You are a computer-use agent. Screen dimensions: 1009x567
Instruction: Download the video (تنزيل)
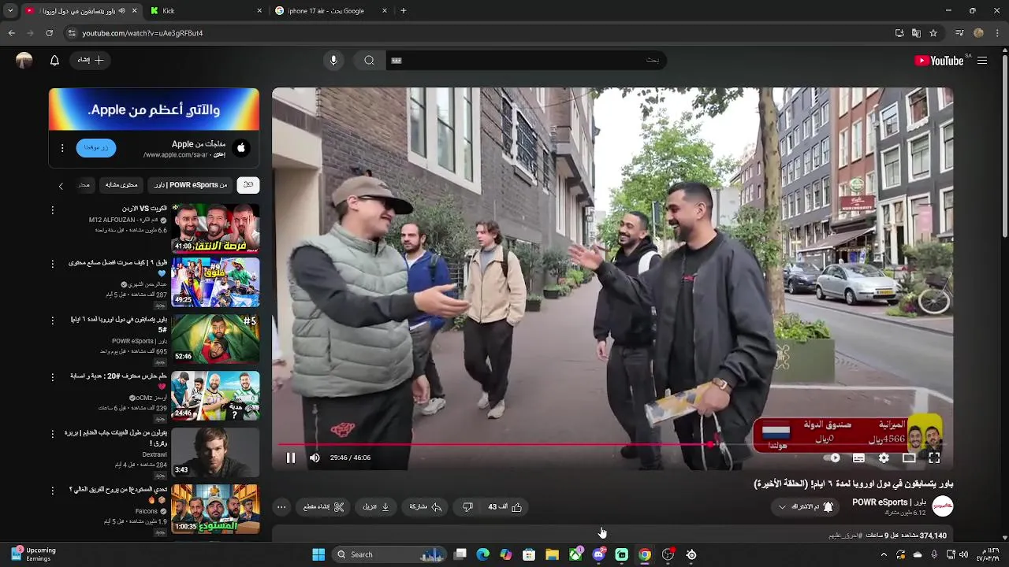click(376, 507)
